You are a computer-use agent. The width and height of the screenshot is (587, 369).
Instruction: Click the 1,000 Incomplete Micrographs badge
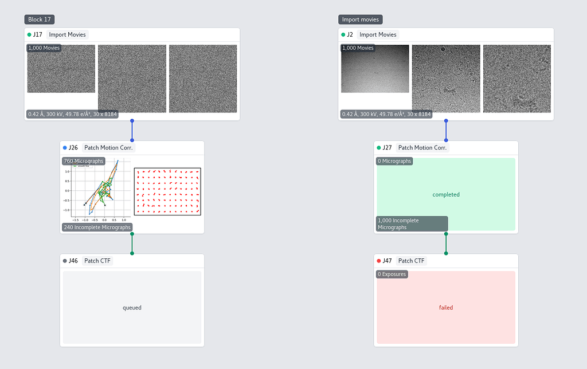point(412,224)
